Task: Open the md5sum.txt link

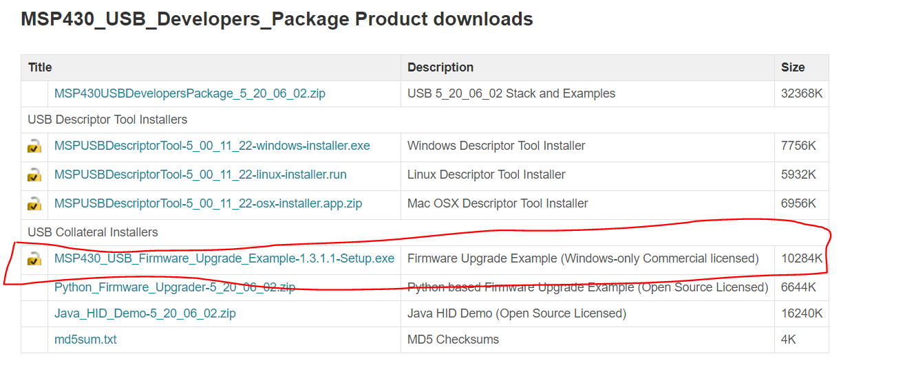Action: point(85,340)
